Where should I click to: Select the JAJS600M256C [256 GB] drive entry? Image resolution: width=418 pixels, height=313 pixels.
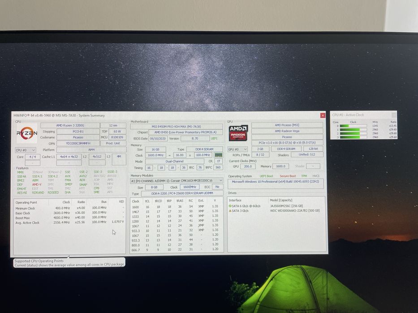point(287,206)
